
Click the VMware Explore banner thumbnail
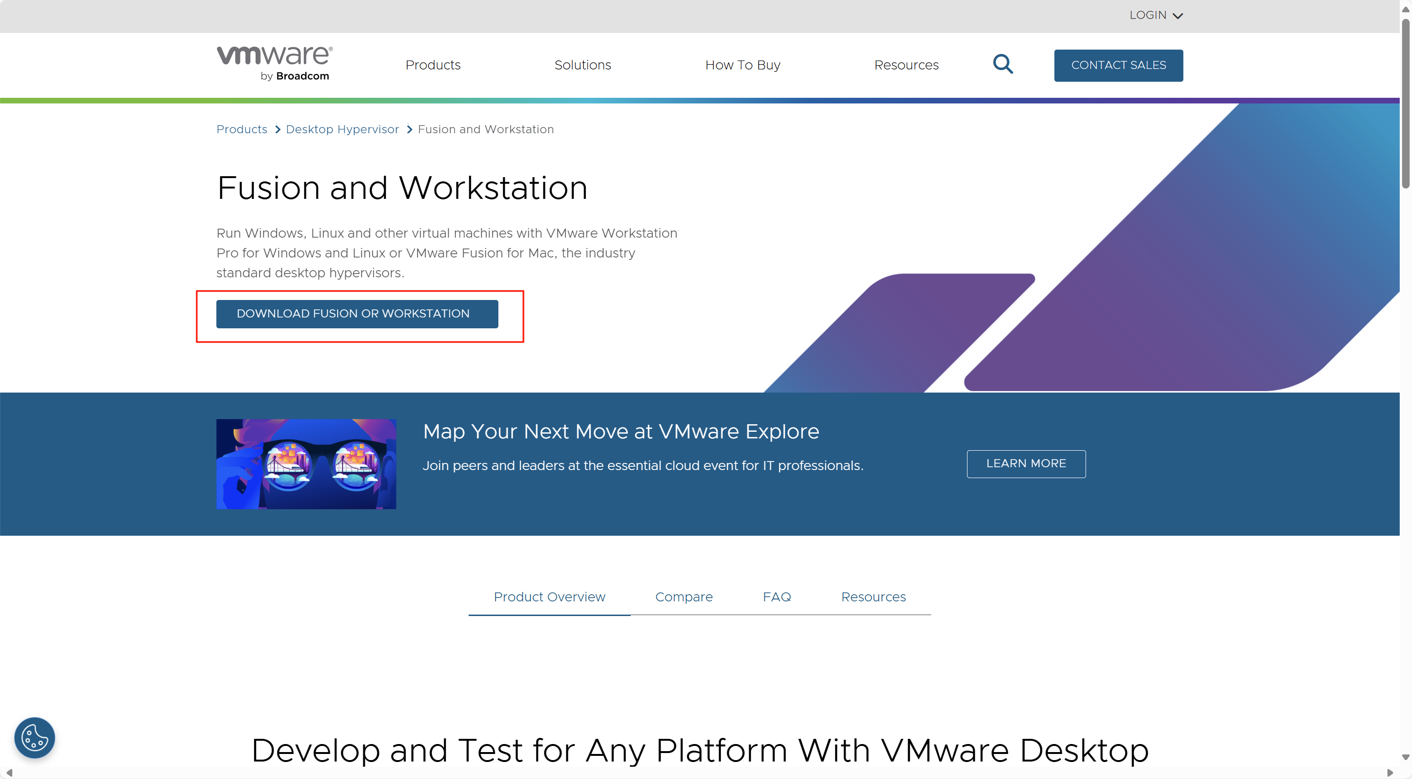306,464
